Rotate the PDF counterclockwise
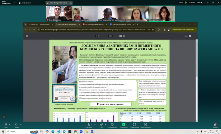221x134 pixels. [x=124, y=36]
